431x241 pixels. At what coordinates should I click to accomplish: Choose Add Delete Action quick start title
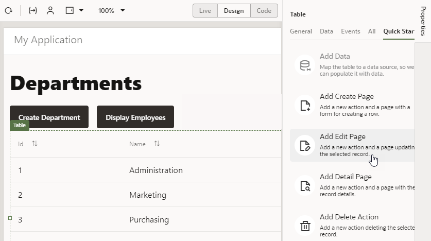click(349, 217)
